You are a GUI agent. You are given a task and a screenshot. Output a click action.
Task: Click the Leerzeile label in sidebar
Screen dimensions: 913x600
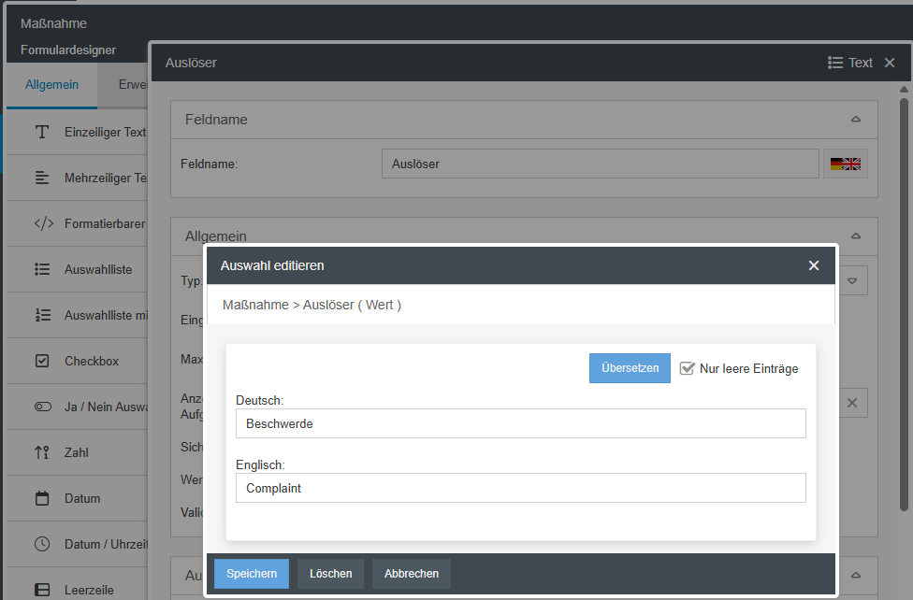(89, 590)
